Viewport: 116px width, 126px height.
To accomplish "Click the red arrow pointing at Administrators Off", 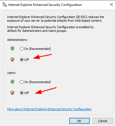I will [42, 57].
